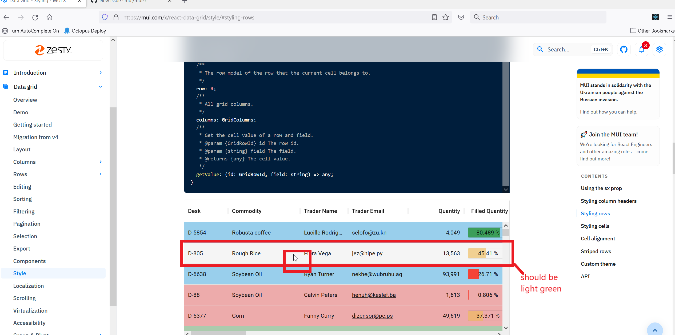Viewport: 675px width, 335px height.
Task: Save page to Pocket from address bar
Action: 461,17
